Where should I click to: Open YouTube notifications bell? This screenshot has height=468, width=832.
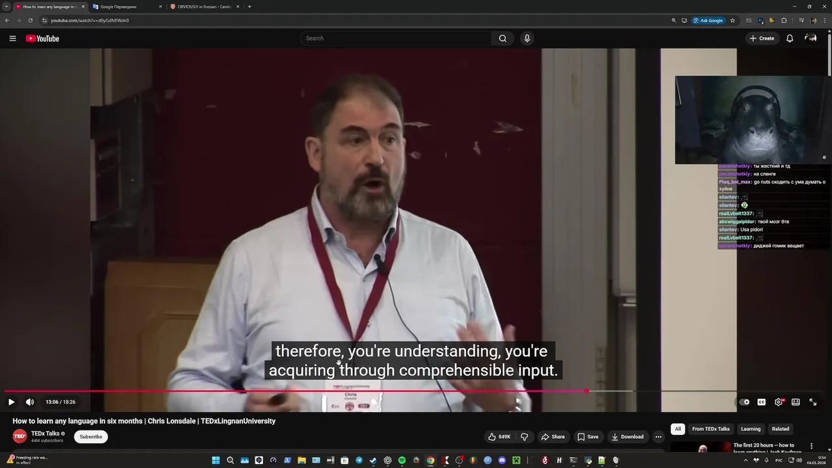pos(790,38)
